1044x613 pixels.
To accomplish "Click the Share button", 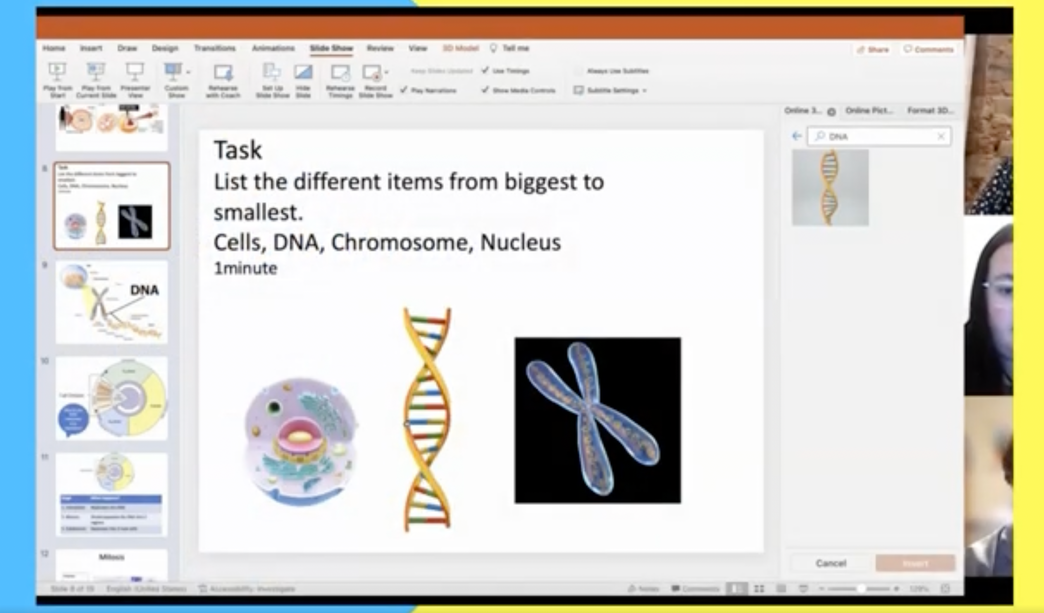I will point(873,50).
